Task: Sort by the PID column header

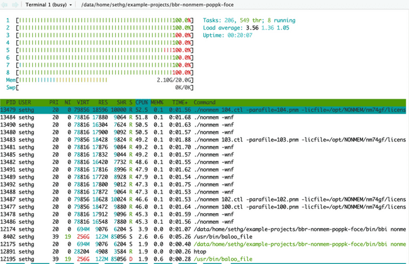Action: click(x=11, y=102)
